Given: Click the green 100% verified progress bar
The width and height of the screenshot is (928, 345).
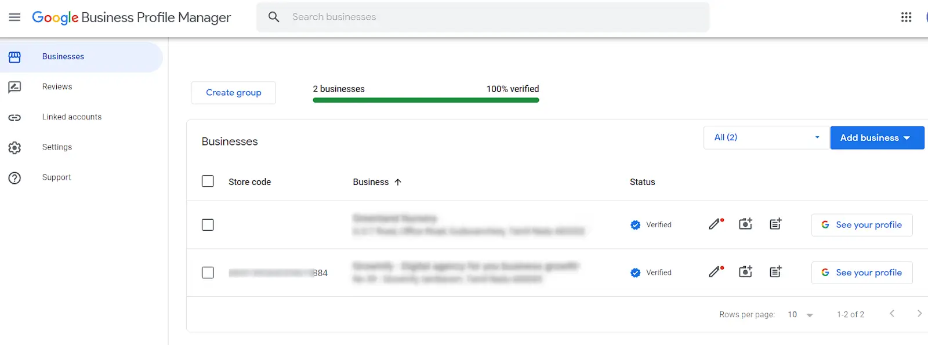Looking at the screenshot, I should pos(426,100).
